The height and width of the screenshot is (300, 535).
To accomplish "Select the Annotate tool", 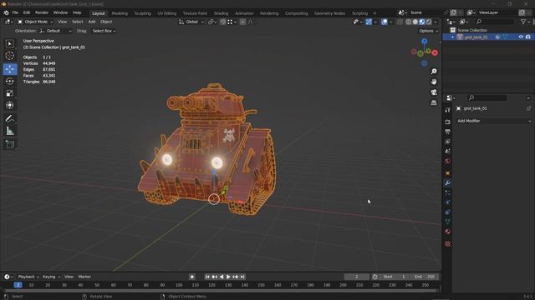I will pyautogui.click(x=9, y=118).
